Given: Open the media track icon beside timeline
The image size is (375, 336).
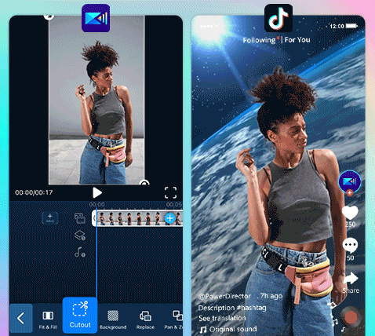Looking at the screenshot, I should pos(80,218).
